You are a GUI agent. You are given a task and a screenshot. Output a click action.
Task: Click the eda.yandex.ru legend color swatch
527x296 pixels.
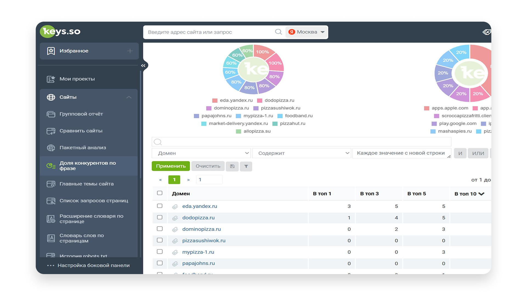click(215, 101)
